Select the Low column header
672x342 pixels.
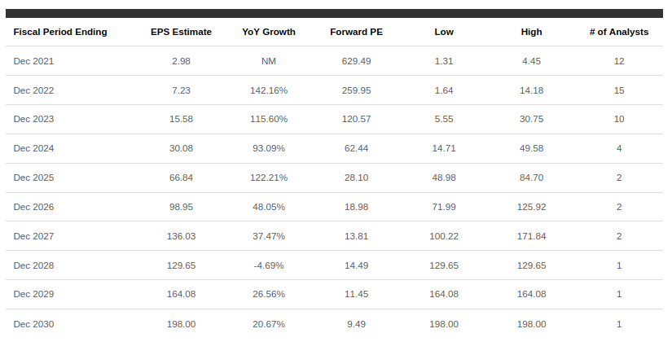tap(444, 32)
